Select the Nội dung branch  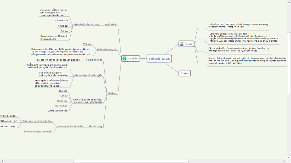coord(112,93)
